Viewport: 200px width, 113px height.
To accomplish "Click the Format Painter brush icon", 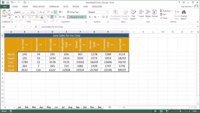I will (9, 18).
